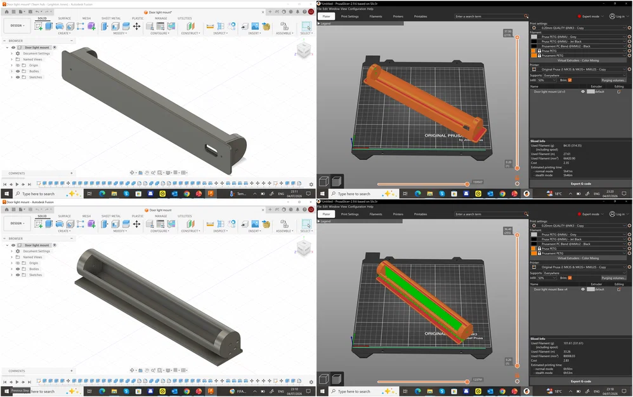The width and height of the screenshot is (633, 397).
Task: Switch to 3D editor view in Lid v3 PrusaSlicer
Action: coord(323,181)
